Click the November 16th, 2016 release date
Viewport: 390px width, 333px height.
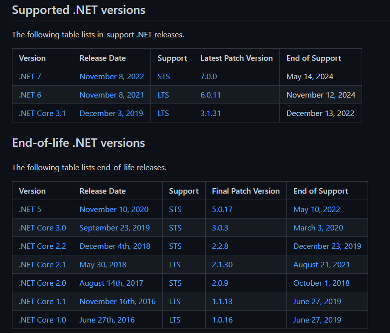(x=118, y=302)
